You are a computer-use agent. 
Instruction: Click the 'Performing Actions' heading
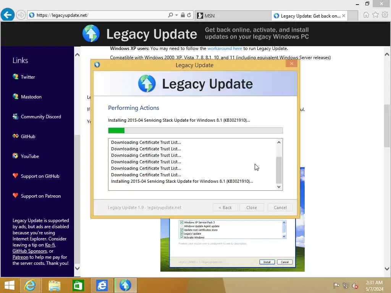(133, 108)
